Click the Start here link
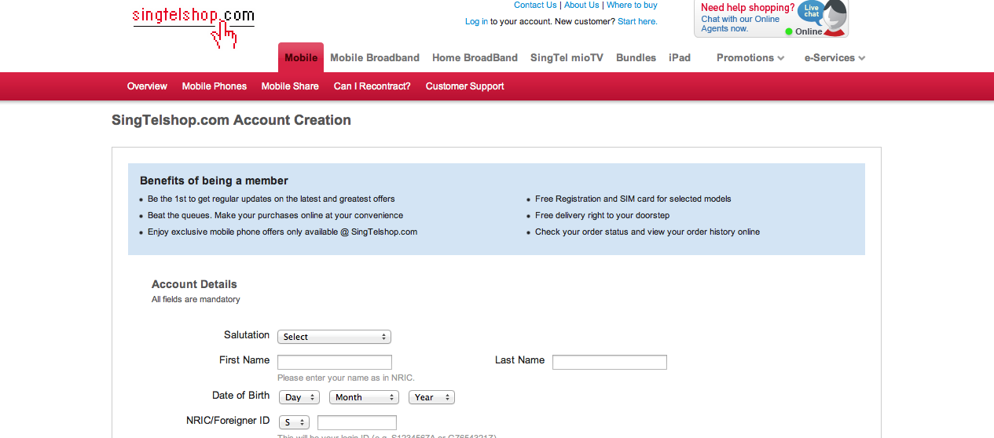 (x=637, y=21)
